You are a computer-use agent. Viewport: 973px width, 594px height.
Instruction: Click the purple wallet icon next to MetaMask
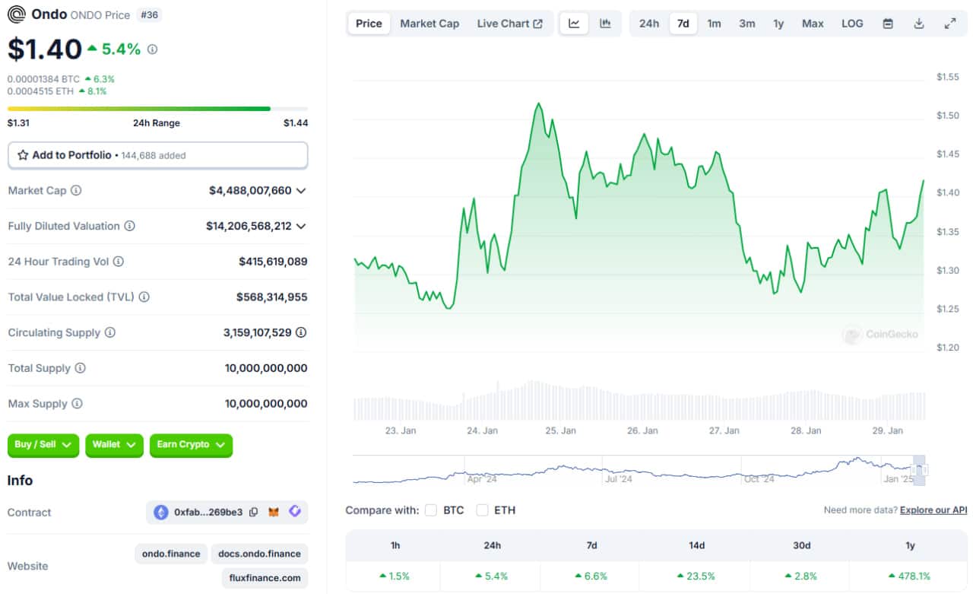coord(295,512)
